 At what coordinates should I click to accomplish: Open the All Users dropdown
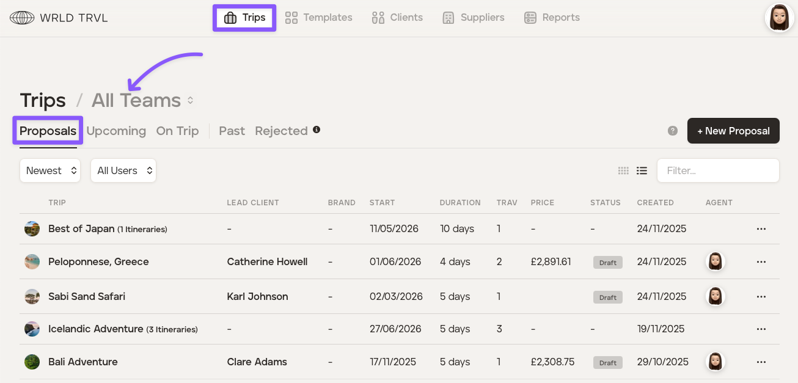point(123,171)
